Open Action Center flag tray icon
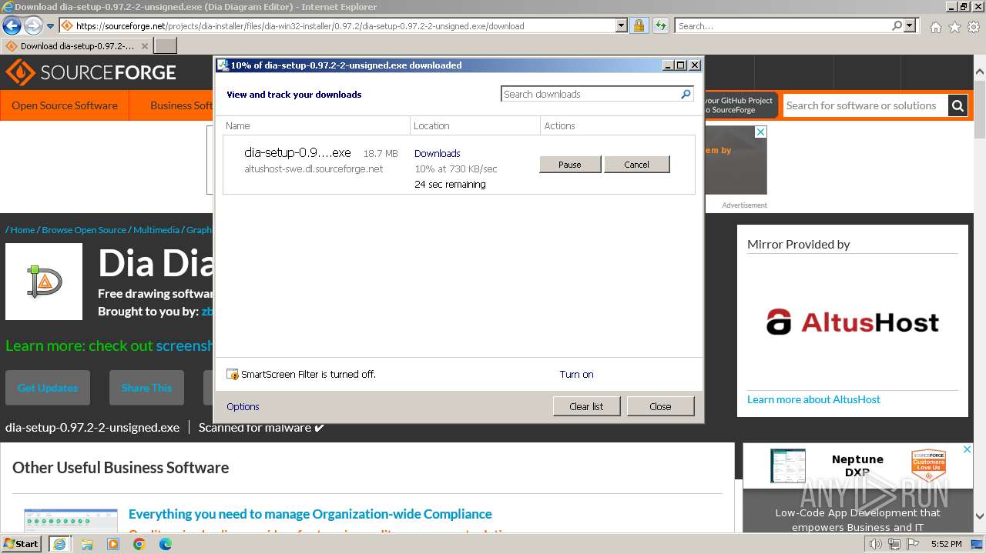The width and height of the screenshot is (986, 554). point(911,544)
